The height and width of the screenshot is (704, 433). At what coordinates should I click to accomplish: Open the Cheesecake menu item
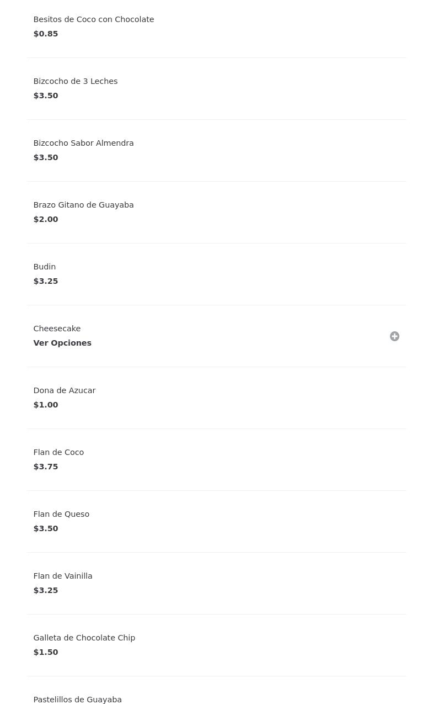216,336
